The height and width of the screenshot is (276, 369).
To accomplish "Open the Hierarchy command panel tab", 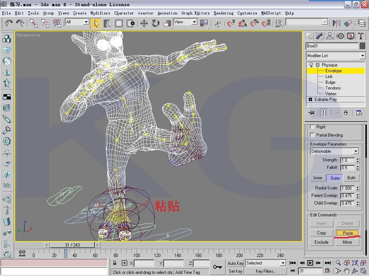I will (x=330, y=36).
